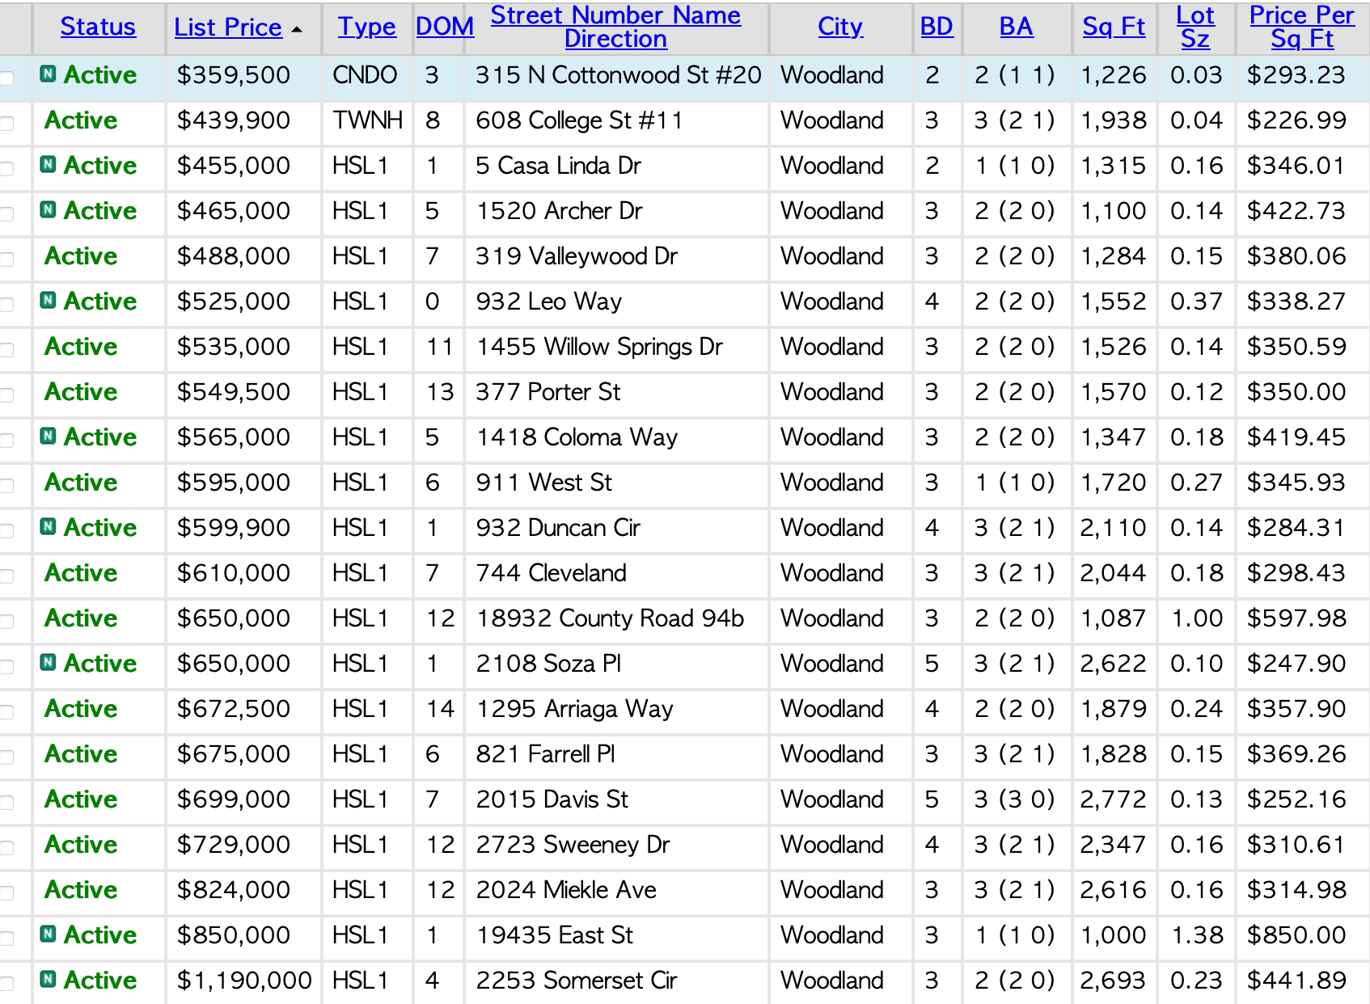Click the address 744 Cleveland

[552, 573]
